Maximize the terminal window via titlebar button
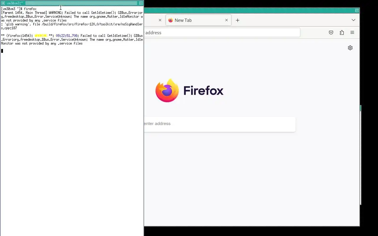This screenshot has width=378, height=236. click(141, 3)
